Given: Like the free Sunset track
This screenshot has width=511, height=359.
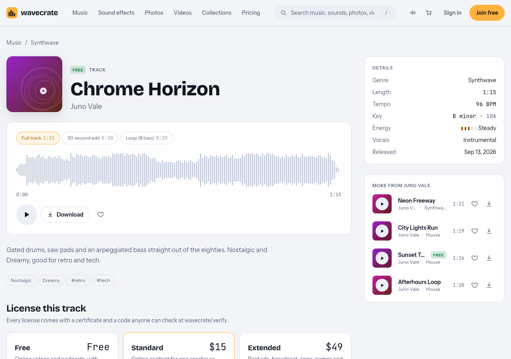Looking at the screenshot, I should tap(475, 258).
